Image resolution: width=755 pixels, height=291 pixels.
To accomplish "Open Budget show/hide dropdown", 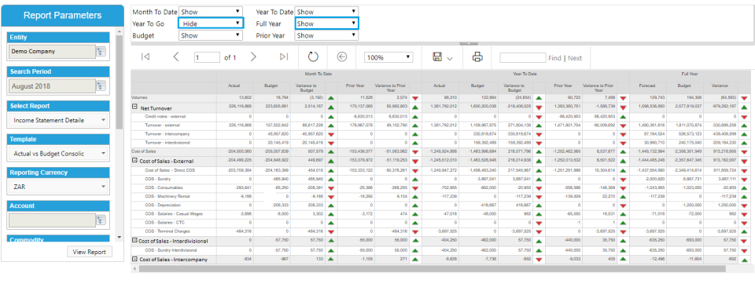I will tap(211, 35).
